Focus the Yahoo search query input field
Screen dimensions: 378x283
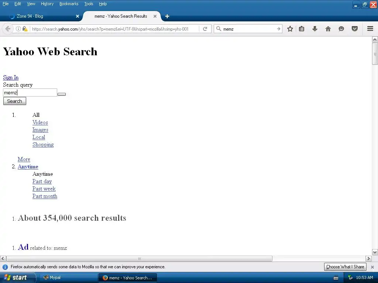pyautogui.click(x=30, y=92)
